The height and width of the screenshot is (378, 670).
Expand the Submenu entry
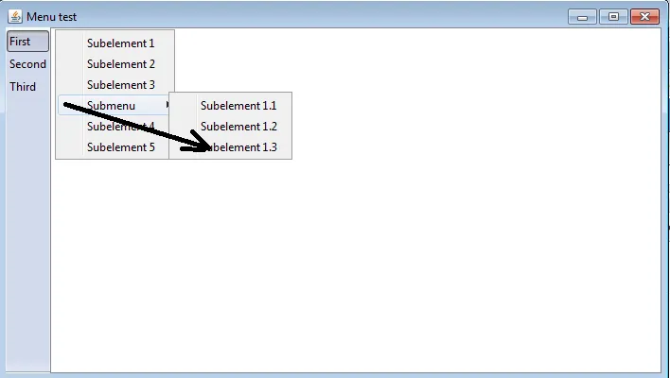[x=115, y=106]
